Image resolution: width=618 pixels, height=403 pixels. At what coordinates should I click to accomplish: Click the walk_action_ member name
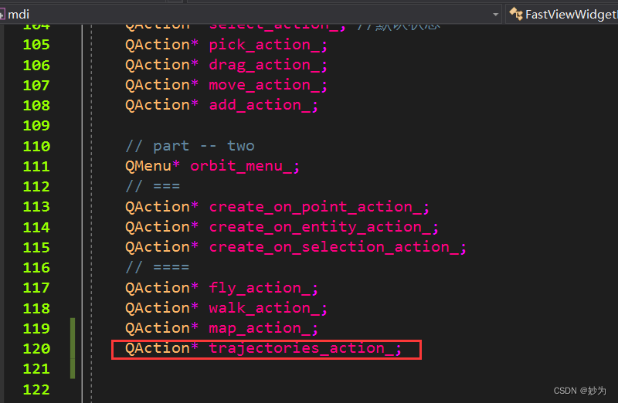click(x=264, y=308)
